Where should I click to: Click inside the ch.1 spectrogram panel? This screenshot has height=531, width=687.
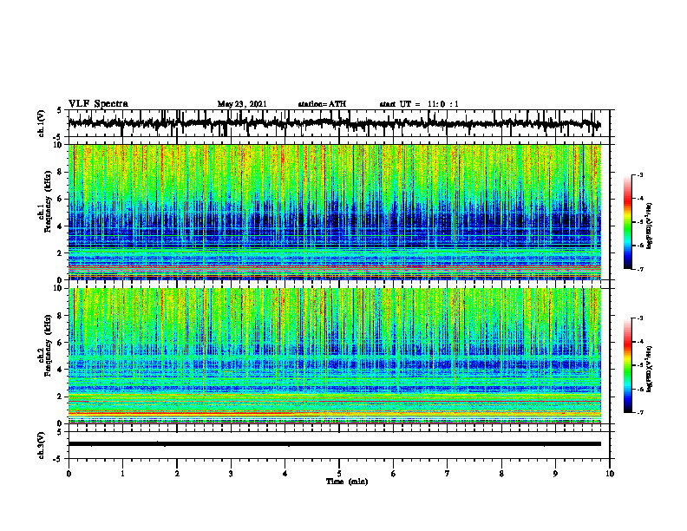point(334,212)
